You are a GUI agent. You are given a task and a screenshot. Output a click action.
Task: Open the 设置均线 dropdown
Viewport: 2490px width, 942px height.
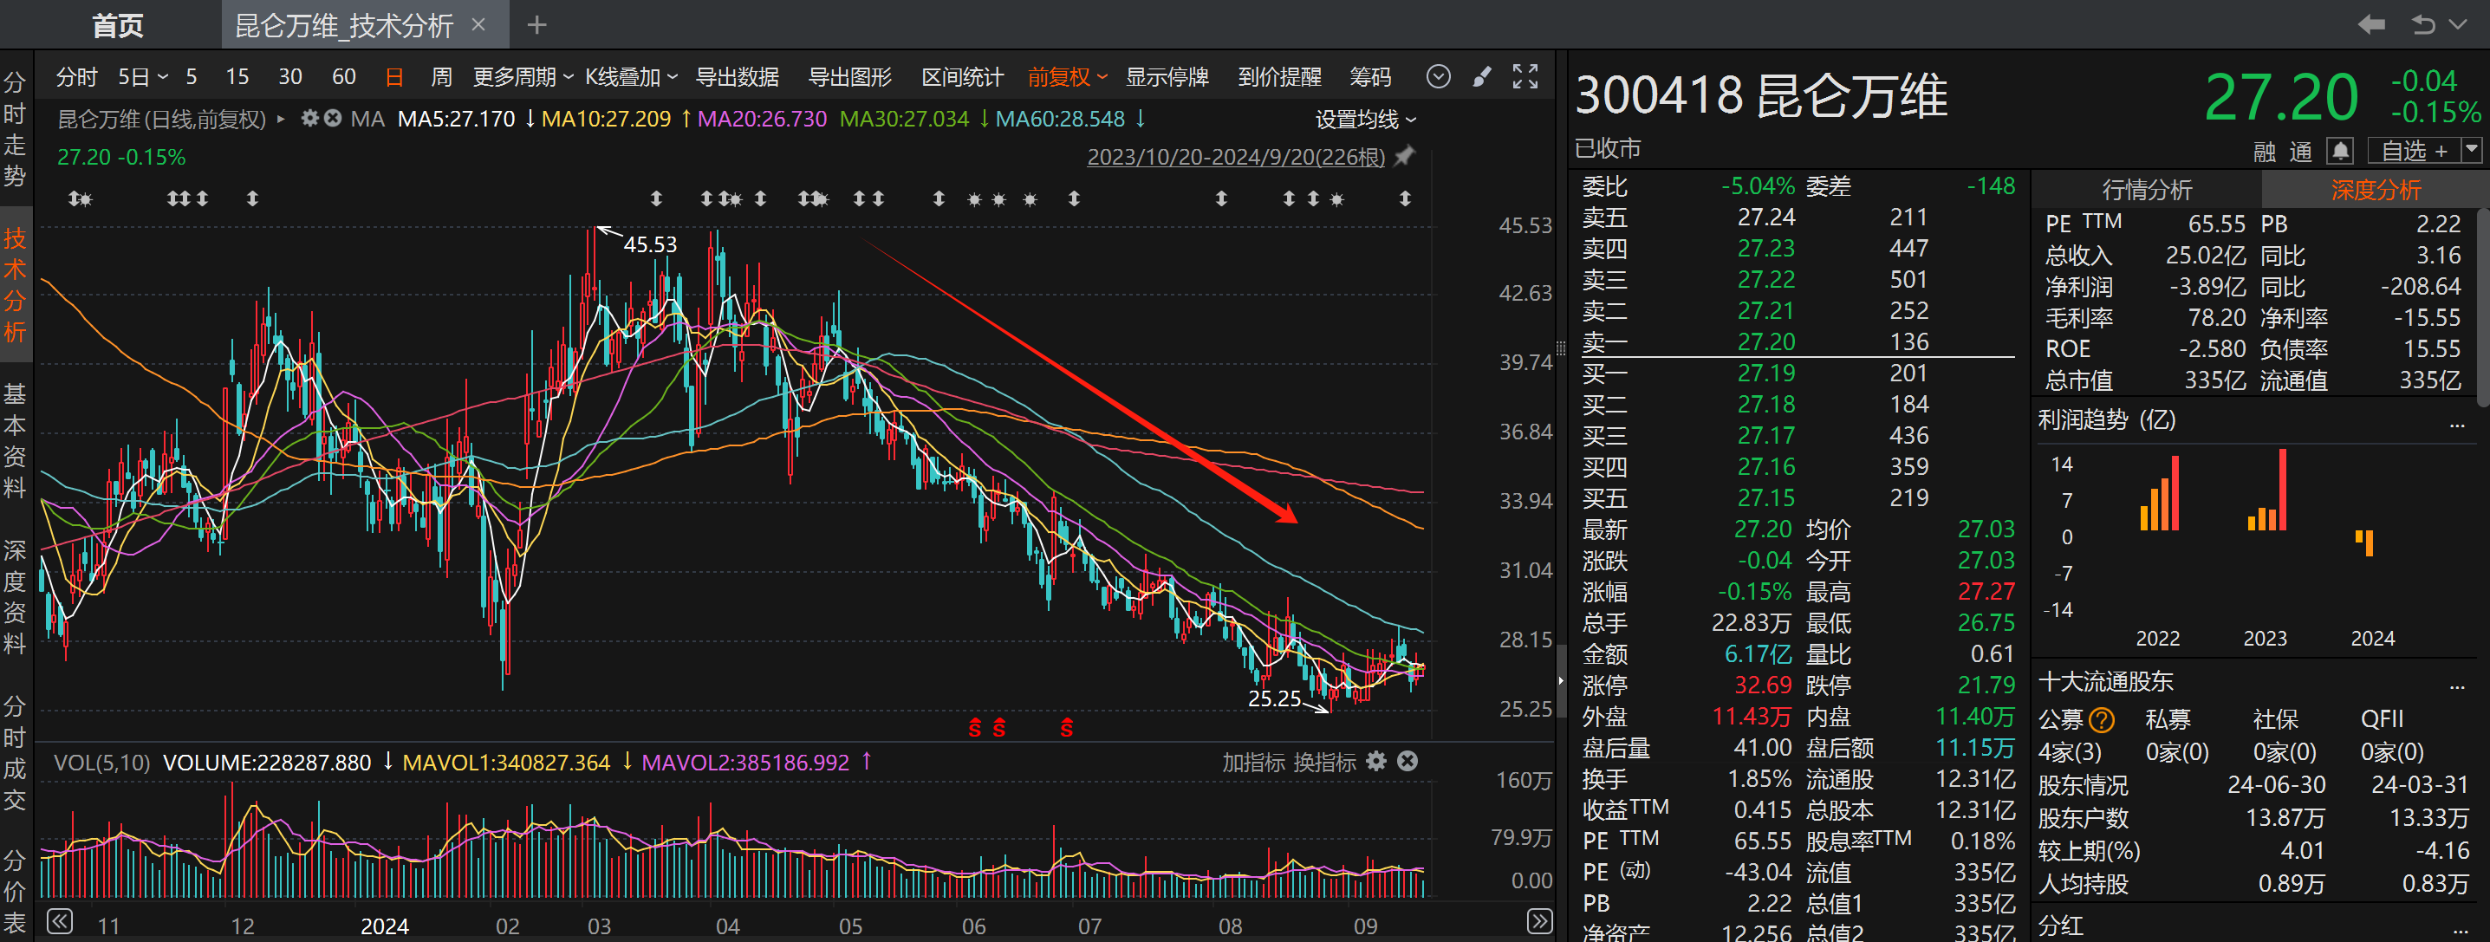pos(1365,120)
